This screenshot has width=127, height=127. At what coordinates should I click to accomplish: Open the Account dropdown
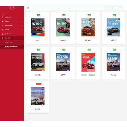coord(120,8)
